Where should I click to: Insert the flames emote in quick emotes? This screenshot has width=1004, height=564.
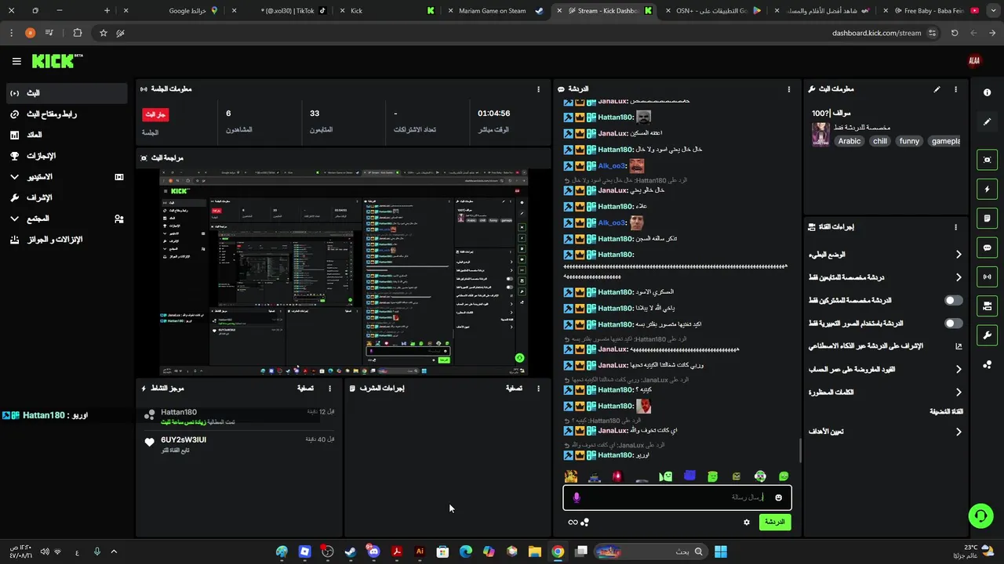[571, 475]
